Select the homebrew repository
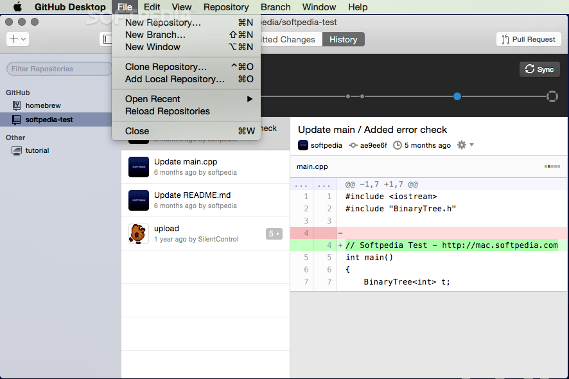Viewport: 569px width, 379px height. pos(43,105)
